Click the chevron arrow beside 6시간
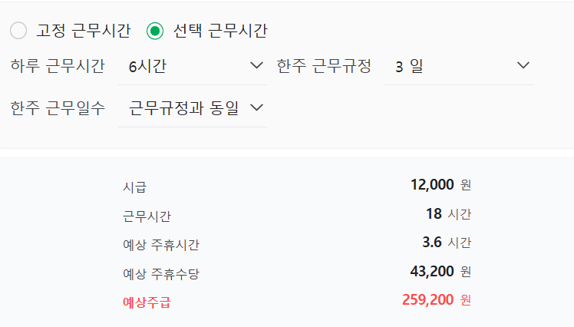574x327 pixels. 256,65
